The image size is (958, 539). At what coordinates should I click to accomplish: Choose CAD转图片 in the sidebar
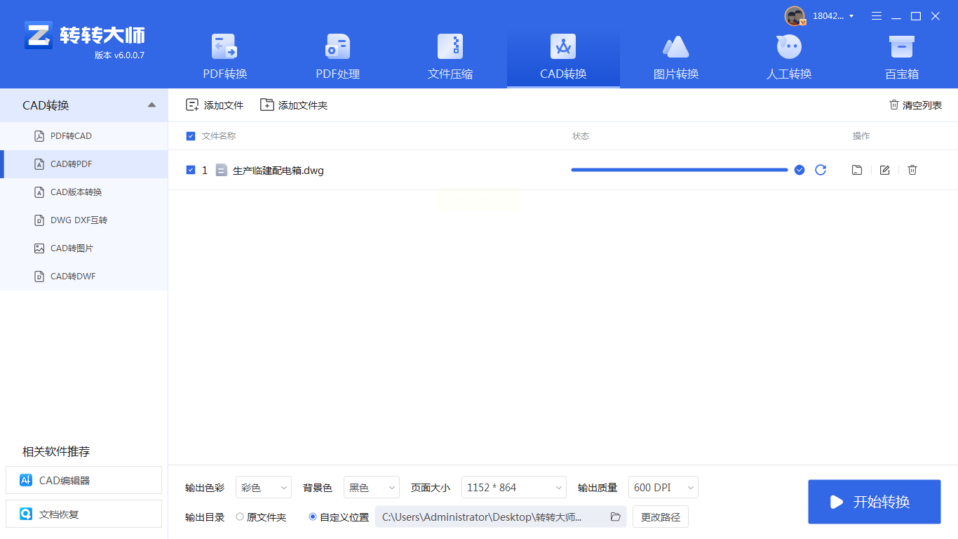pyautogui.click(x=84, y=248)
